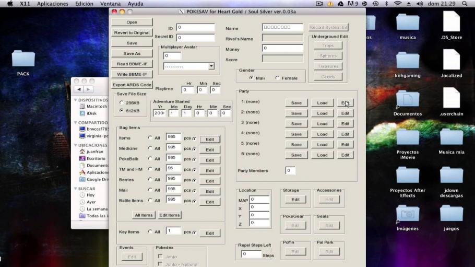Click Finder forward navigation arrow
Image resolution: width=475 pixels, height=267 pixels.
pos(88,89)
